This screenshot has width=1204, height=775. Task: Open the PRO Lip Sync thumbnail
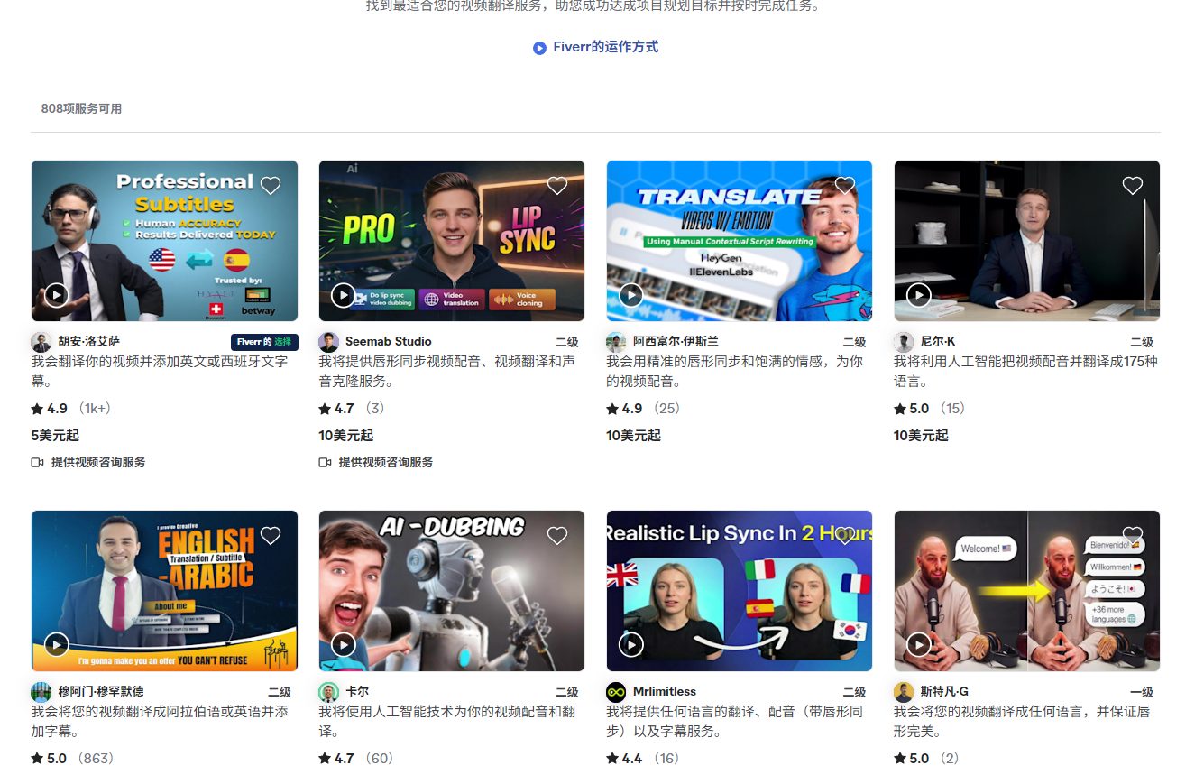click(452, 241)
